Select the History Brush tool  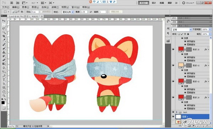click(x=4, y=56)
